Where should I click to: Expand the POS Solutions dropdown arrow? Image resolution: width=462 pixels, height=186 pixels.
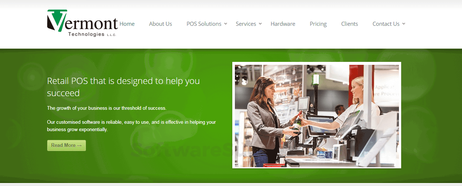(226, 24)
